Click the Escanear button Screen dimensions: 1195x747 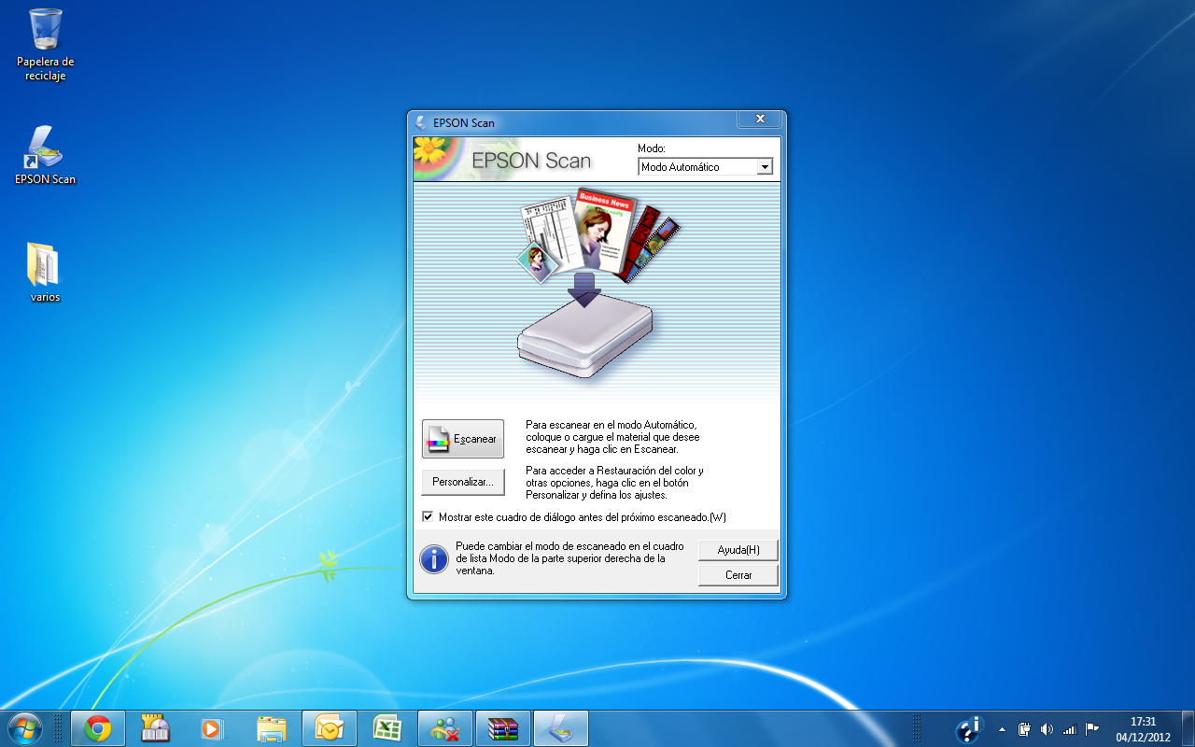pyautogui.click(x=463, y=439)
